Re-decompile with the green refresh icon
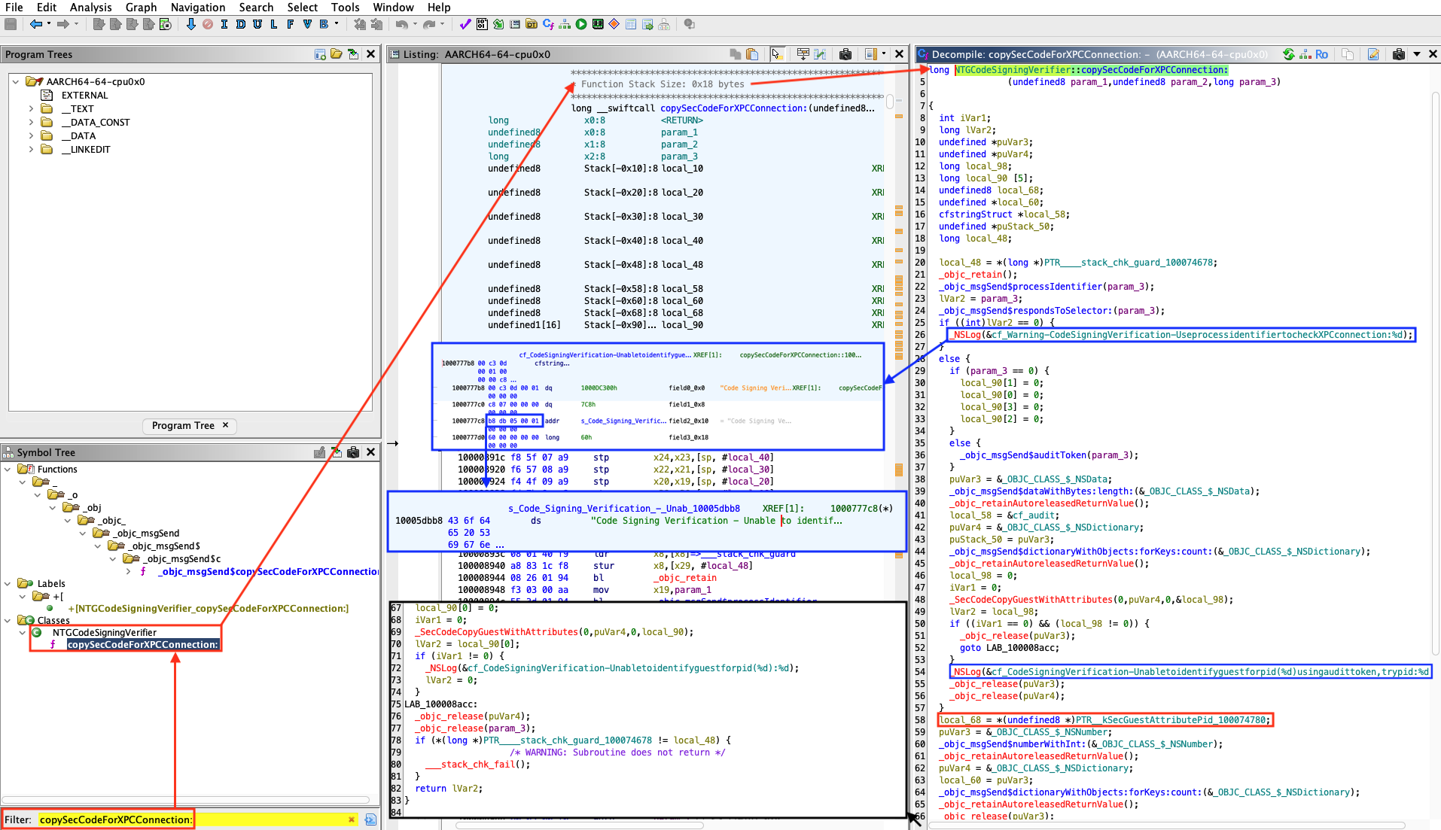The height and width of the screenshot is (830, 1441). coord(1289,54)
